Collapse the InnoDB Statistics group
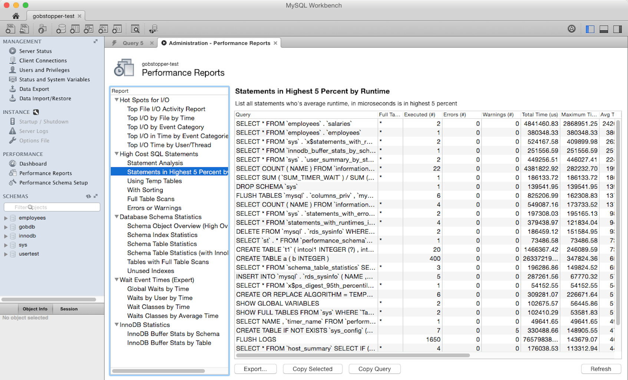Viewport: 628px width, 380px height. 117,325
